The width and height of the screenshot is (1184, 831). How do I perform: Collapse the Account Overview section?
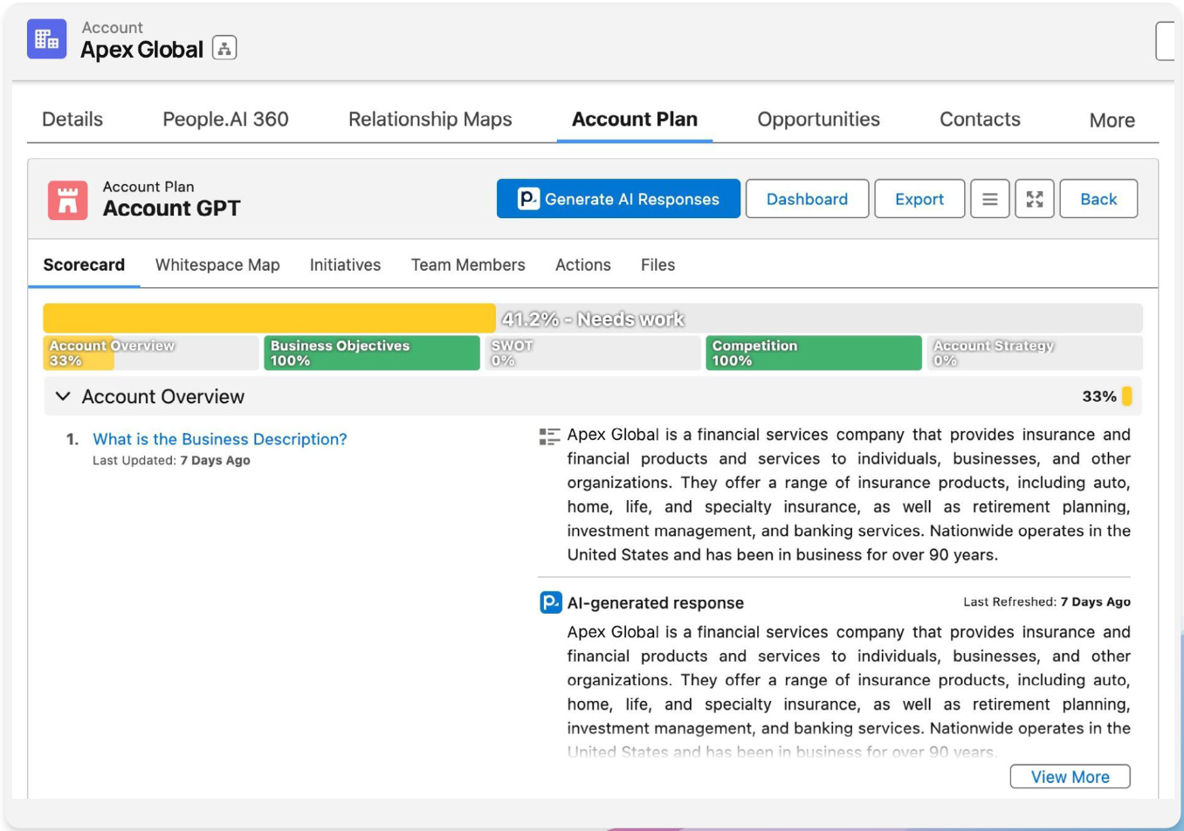point(63,396)
